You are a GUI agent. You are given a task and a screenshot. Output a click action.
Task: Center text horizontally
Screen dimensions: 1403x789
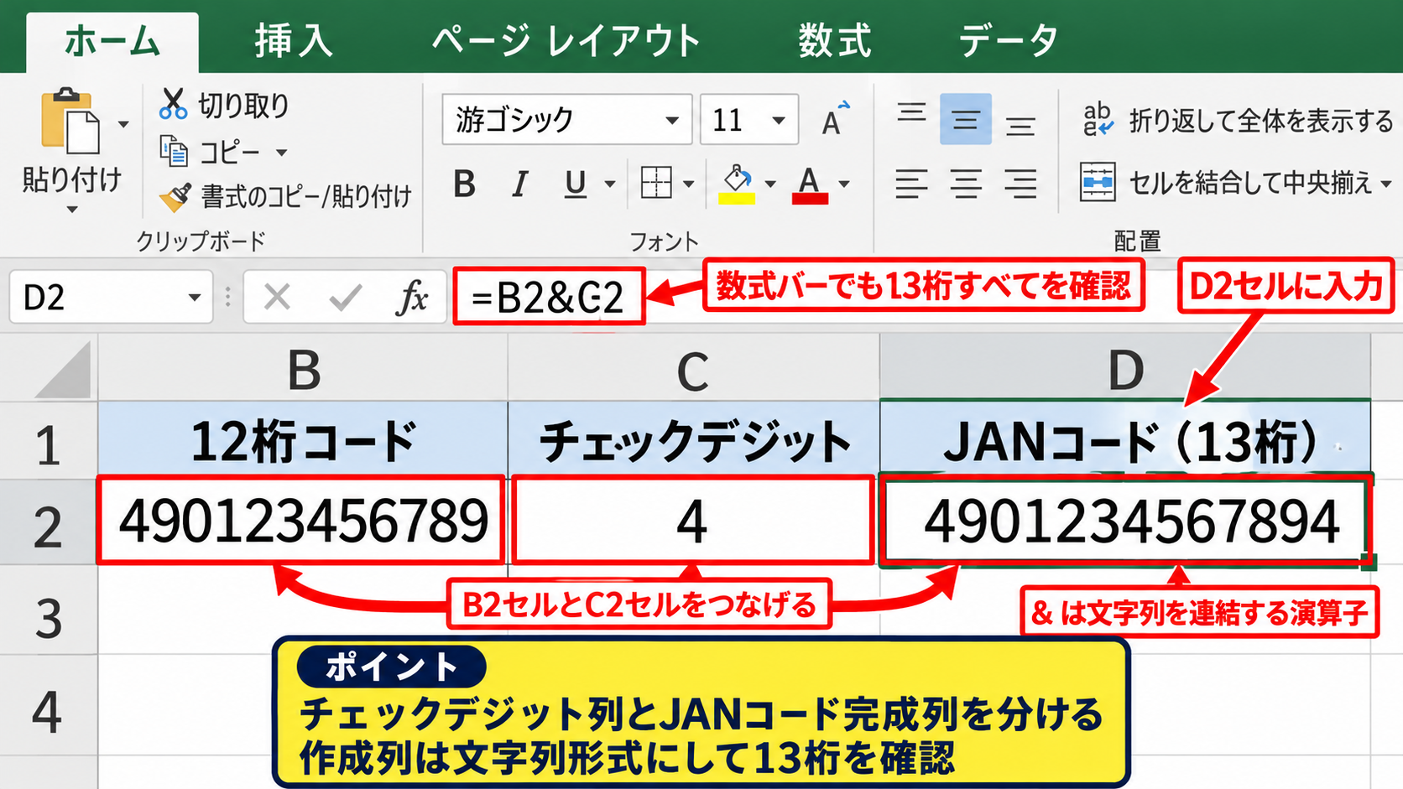966,184
